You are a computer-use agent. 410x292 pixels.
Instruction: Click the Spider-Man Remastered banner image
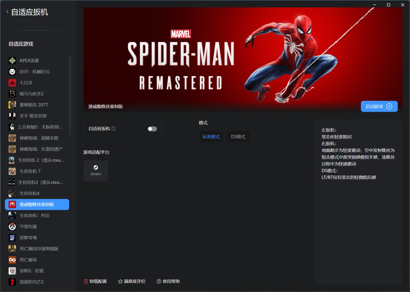243,60
